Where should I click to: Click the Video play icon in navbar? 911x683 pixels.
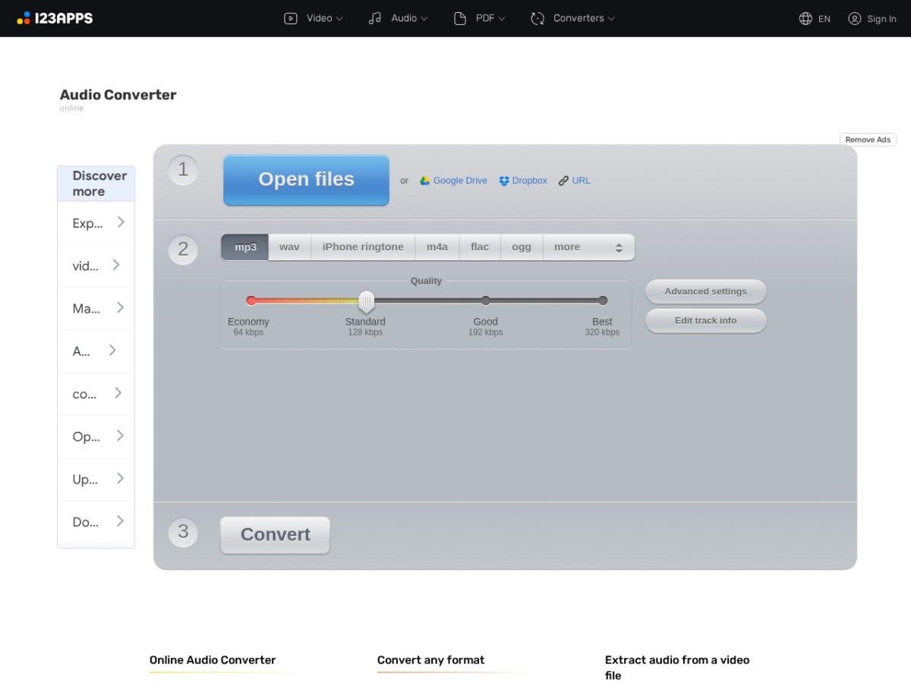tap(291, 18)
